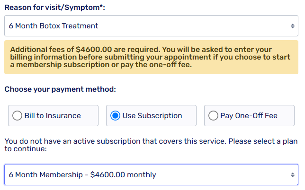305x190 pixels.
Task: Select the Bill to Insurance radio button
Action: 18,116
